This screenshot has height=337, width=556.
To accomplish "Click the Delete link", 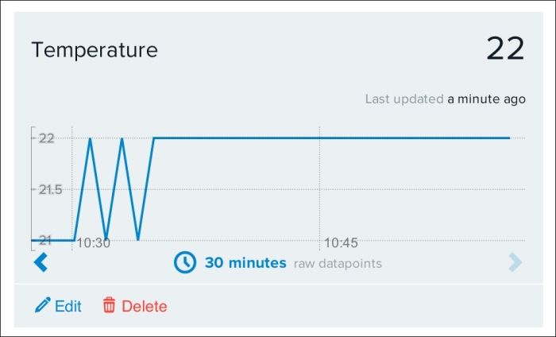I will [145, 306].
